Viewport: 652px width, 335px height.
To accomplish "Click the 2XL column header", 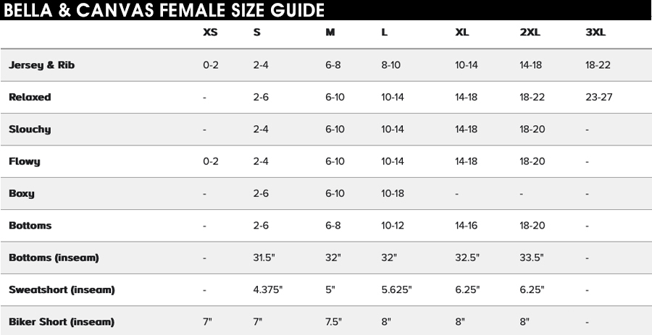I will tap(530, 33).
